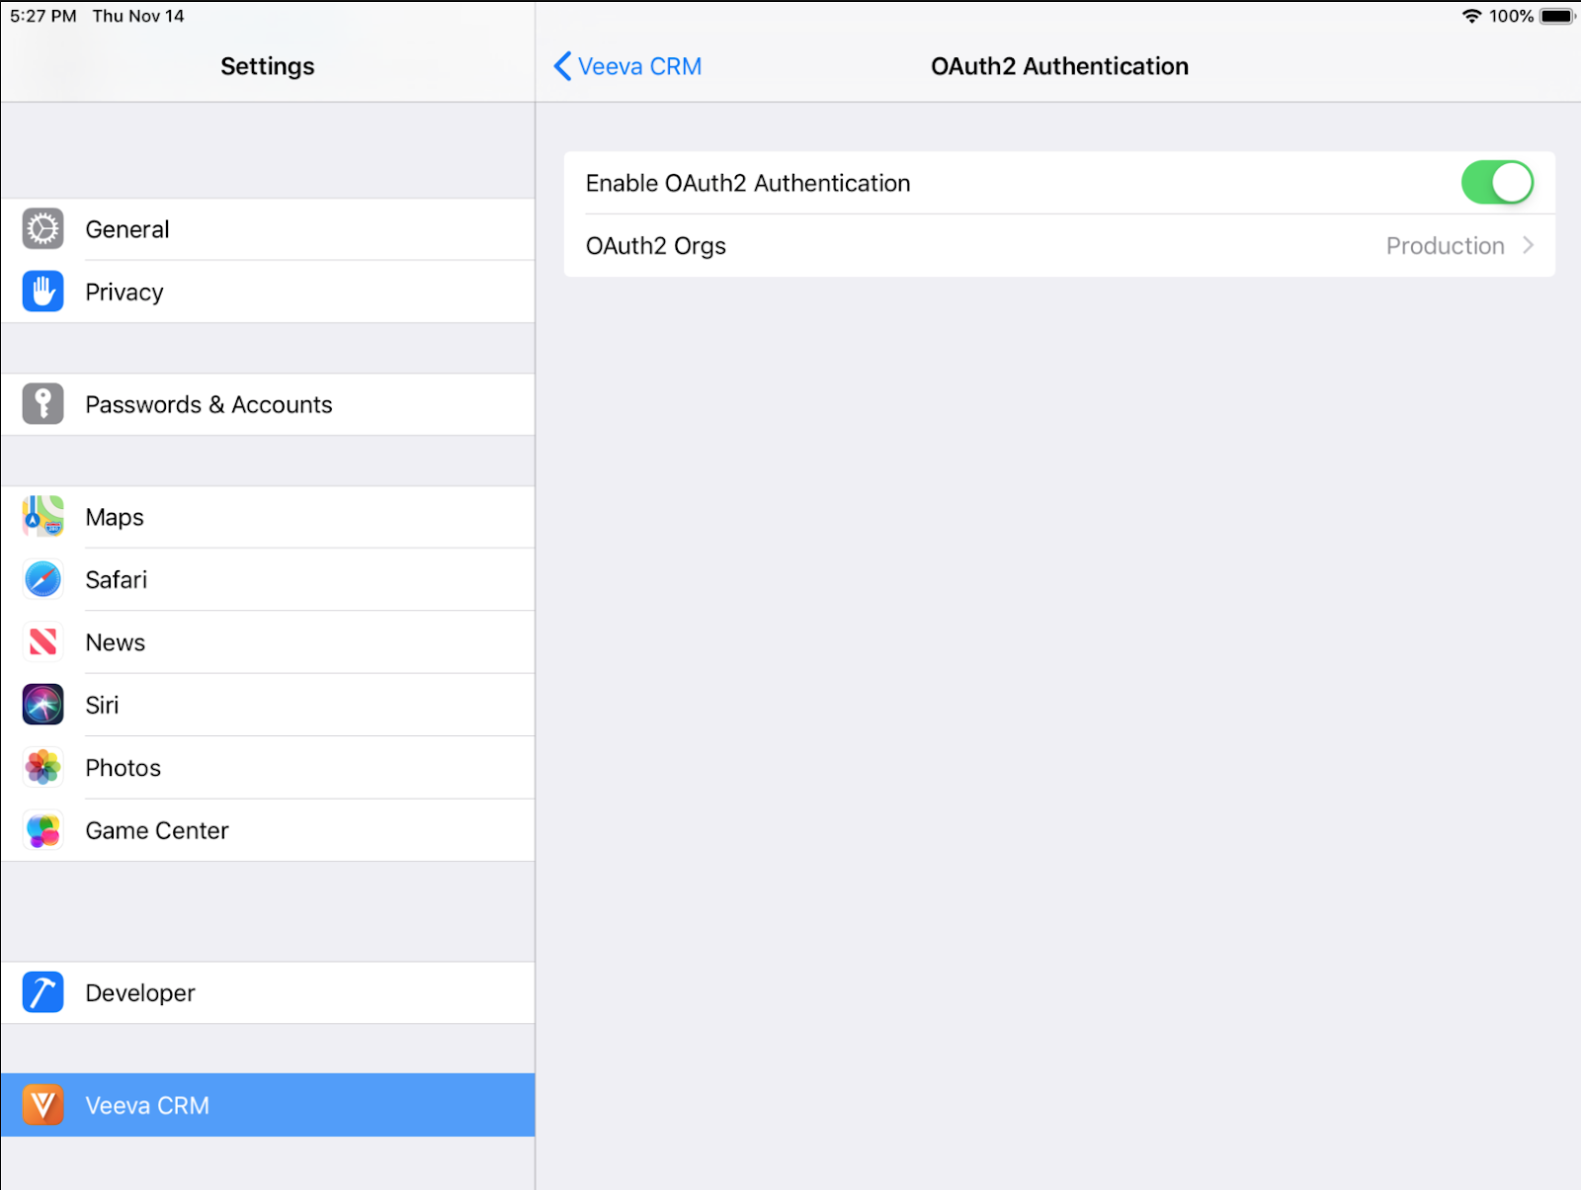Go back using the blue back chevron
The image size is (1581, 1190).
562,66
